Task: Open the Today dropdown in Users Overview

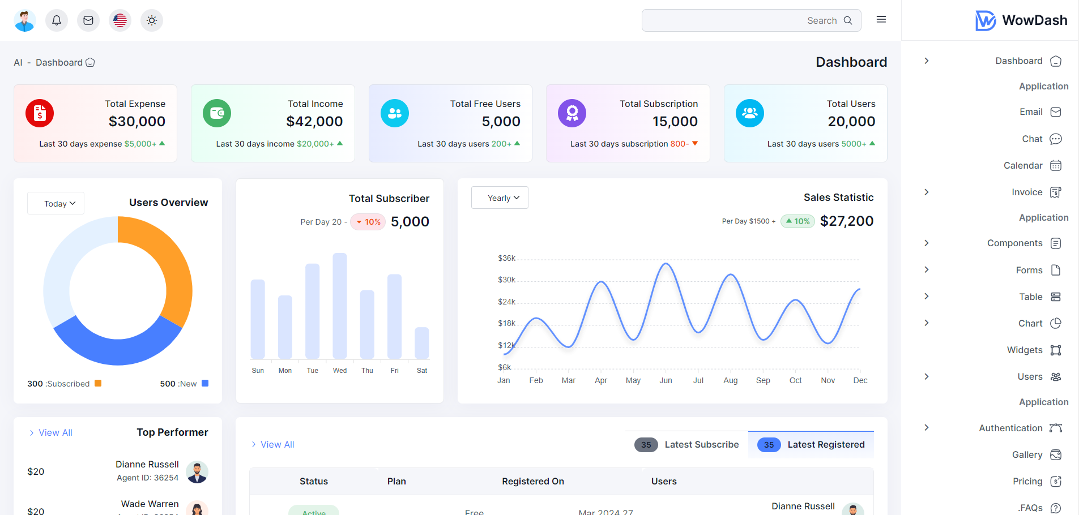Action: tap(56, 204)
